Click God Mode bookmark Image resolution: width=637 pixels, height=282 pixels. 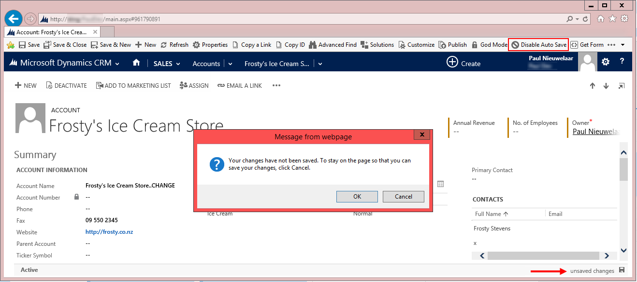pyautogui.click(x=489, y=45)
